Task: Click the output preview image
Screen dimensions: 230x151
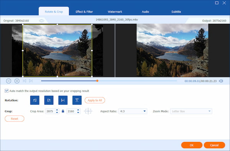Action: (x=172, y=50)
